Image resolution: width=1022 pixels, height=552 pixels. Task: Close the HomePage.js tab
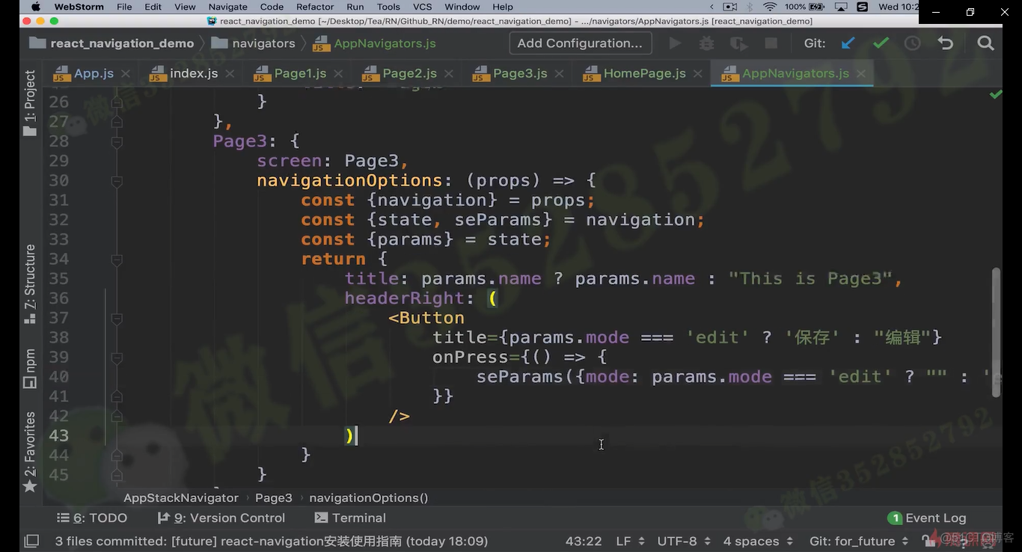click(698, 73)
